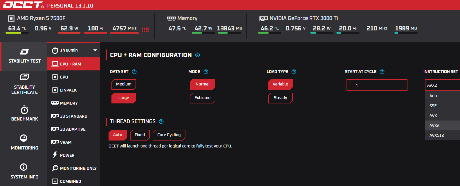460x186 pixels.
Task: Click the System Info icon
Action: 24,167
